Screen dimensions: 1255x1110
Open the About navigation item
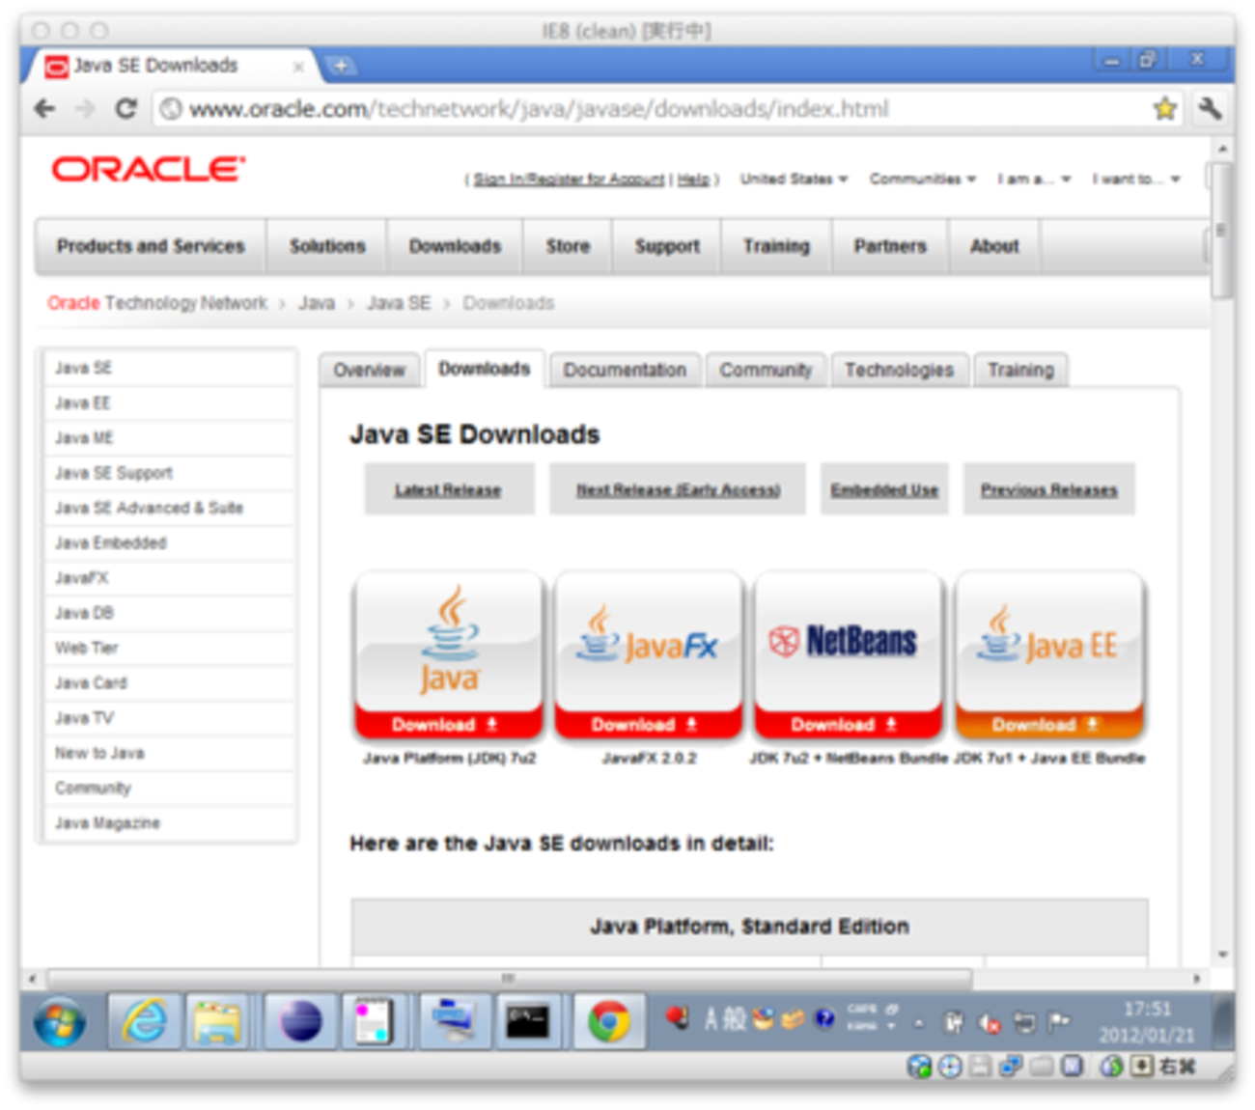994,246
